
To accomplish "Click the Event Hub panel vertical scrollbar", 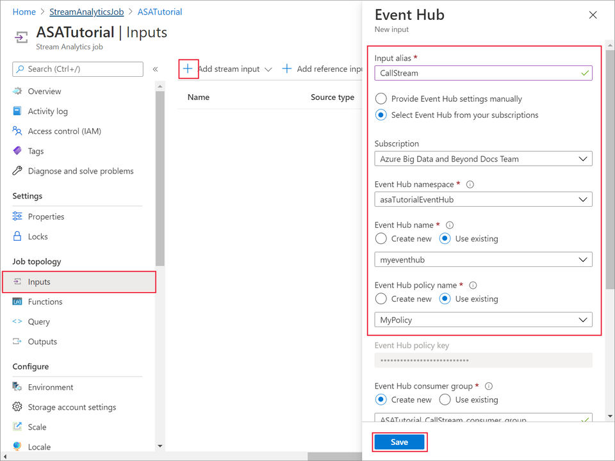I will tap(610, 169).
